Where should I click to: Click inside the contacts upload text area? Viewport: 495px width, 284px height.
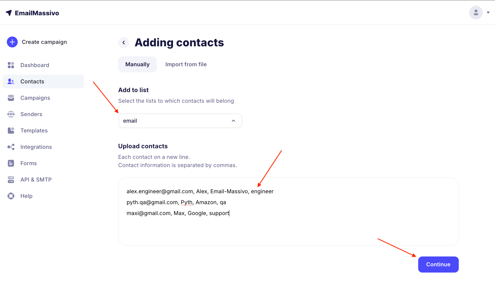[x=288, y=229]
